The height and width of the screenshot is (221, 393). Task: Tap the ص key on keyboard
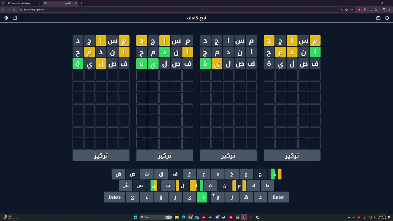133,174
